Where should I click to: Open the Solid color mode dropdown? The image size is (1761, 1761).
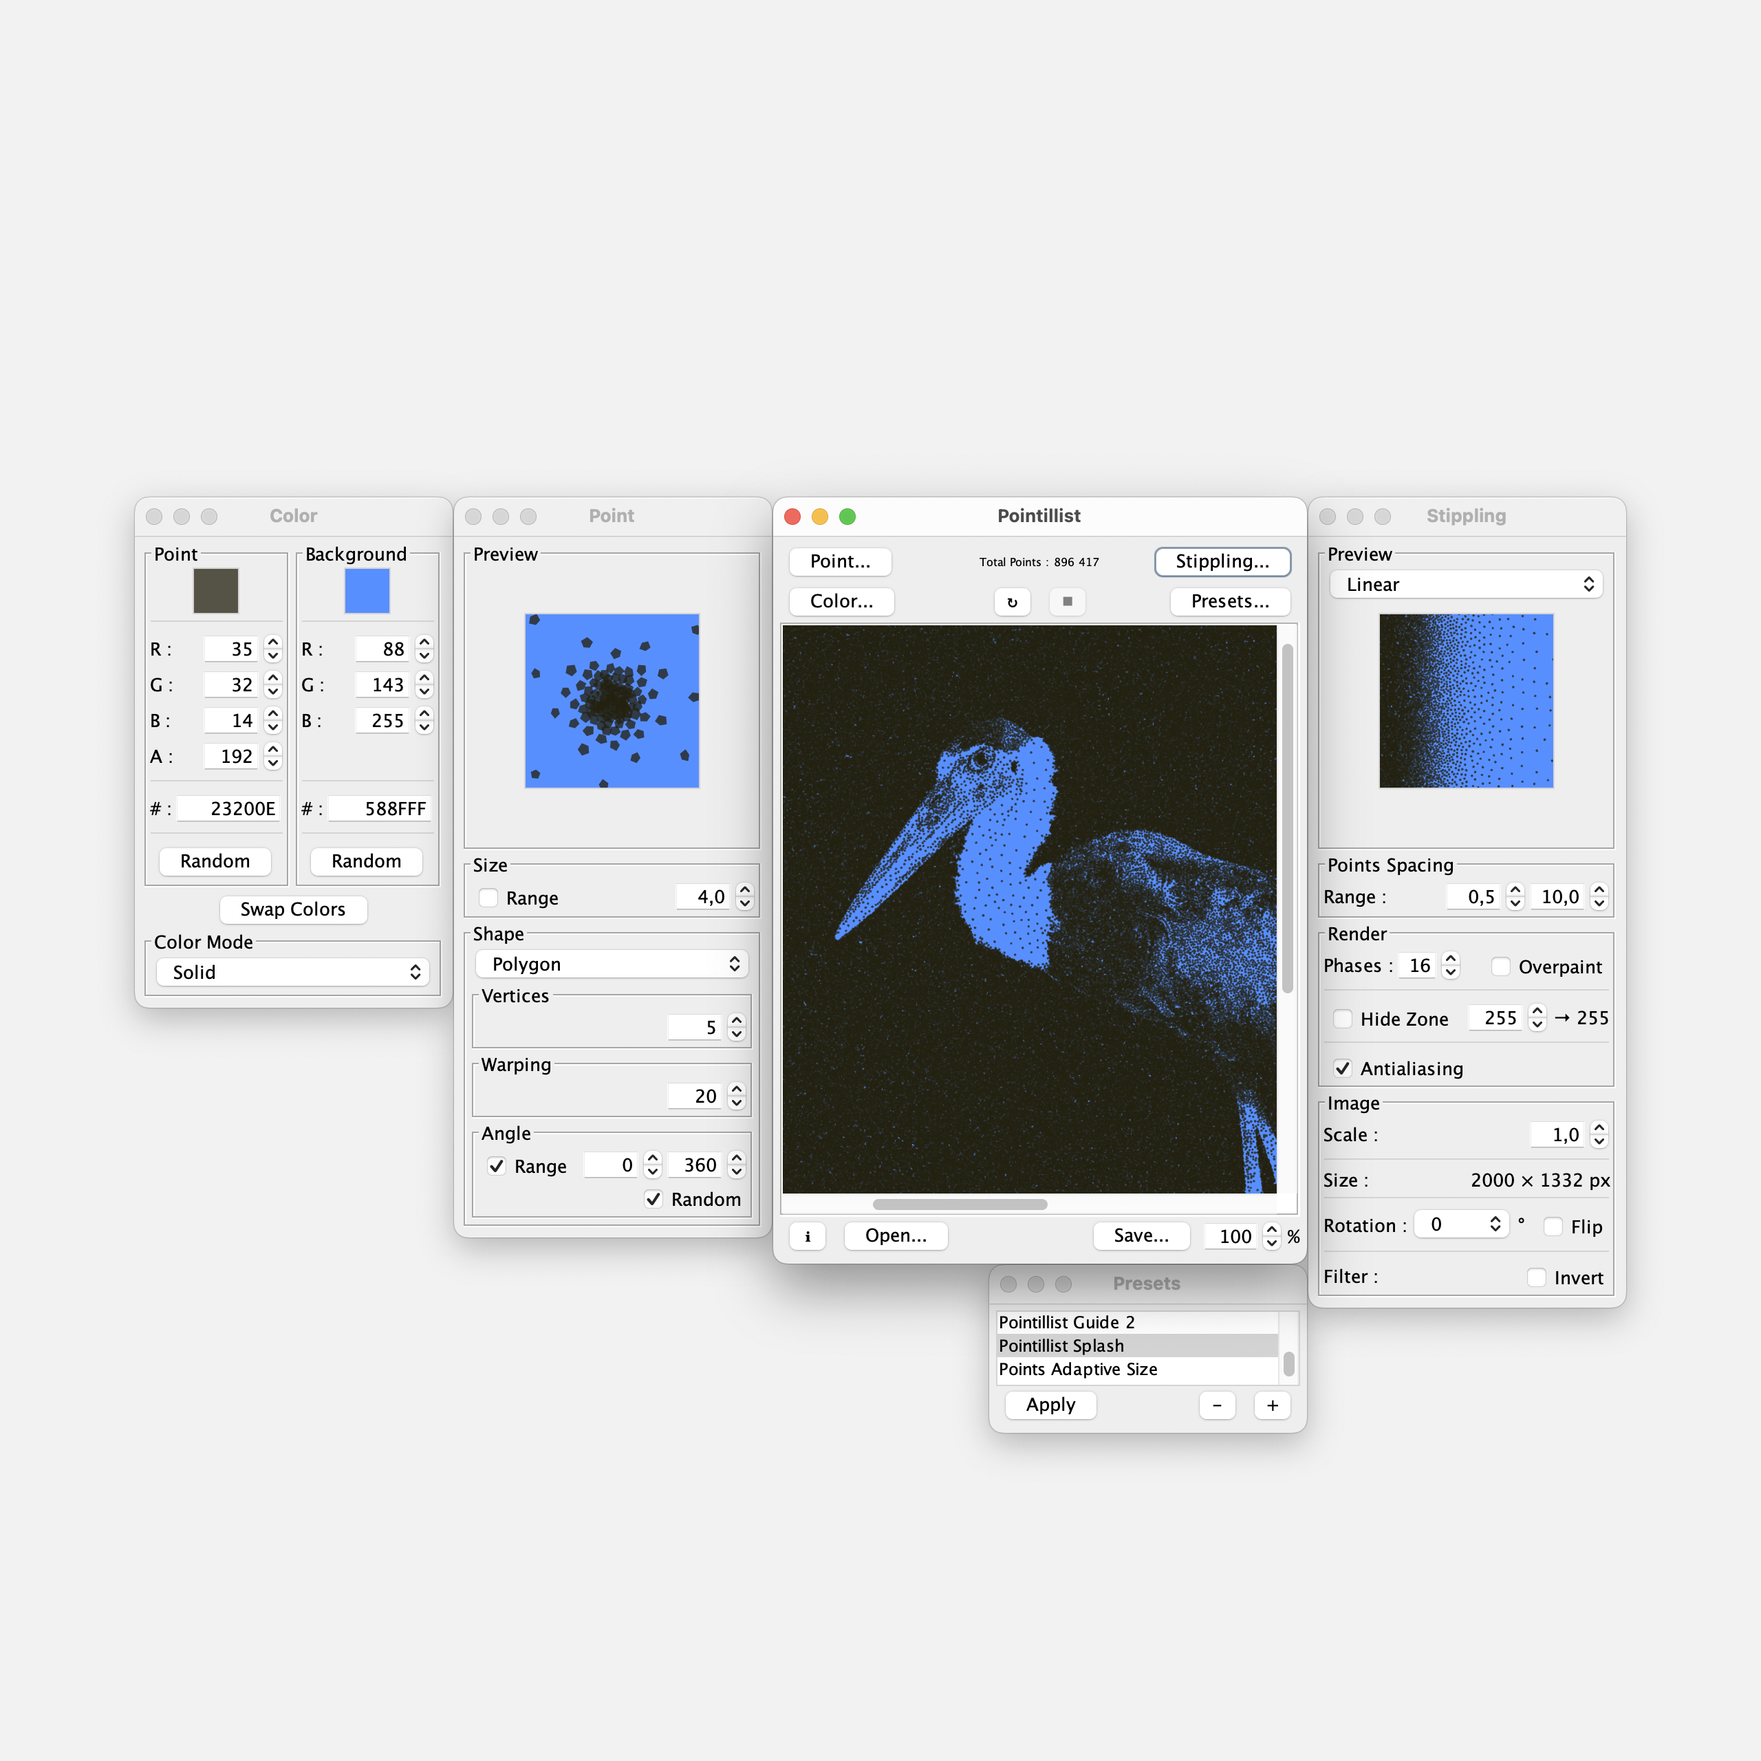pyautogui.click(x=292, y=973)
